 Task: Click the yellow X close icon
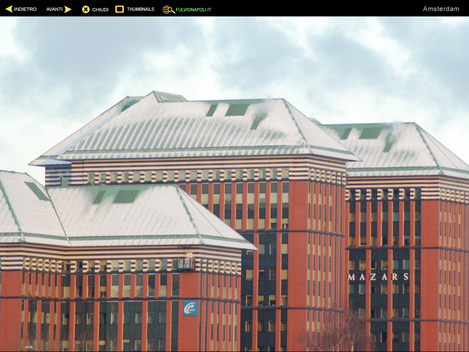[86, 9]
